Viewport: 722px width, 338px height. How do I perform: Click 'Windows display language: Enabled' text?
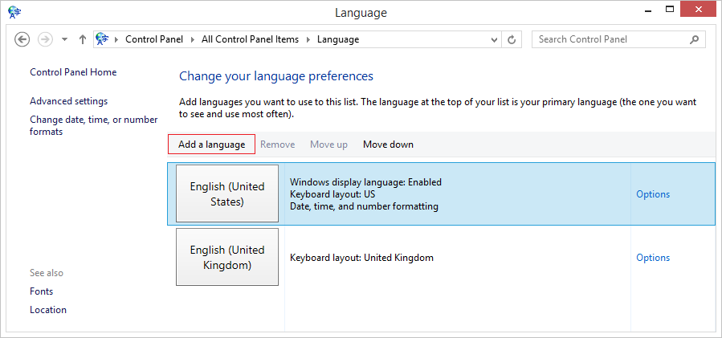point(365,182)
